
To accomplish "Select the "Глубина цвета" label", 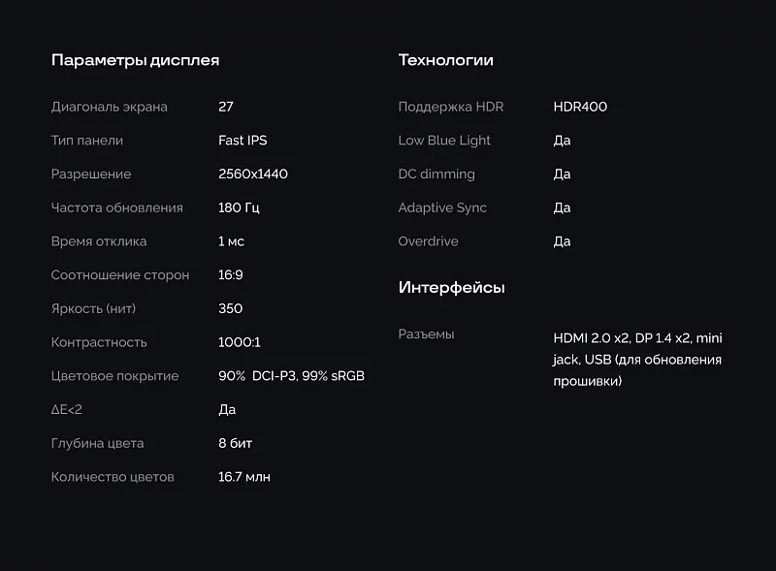I will (97, 443).
